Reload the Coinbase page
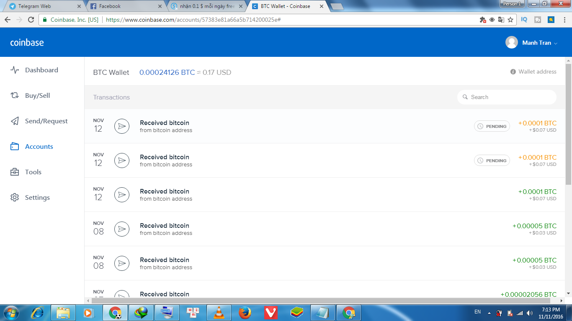572x321 pixels. click(31, 20)
